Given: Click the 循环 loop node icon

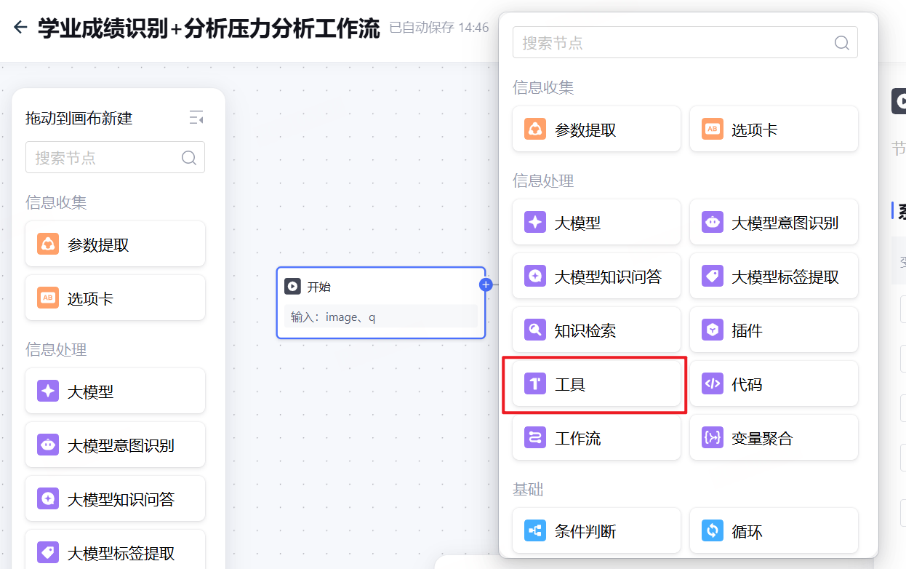Looking at the screenshot, I should click(712, 531).
